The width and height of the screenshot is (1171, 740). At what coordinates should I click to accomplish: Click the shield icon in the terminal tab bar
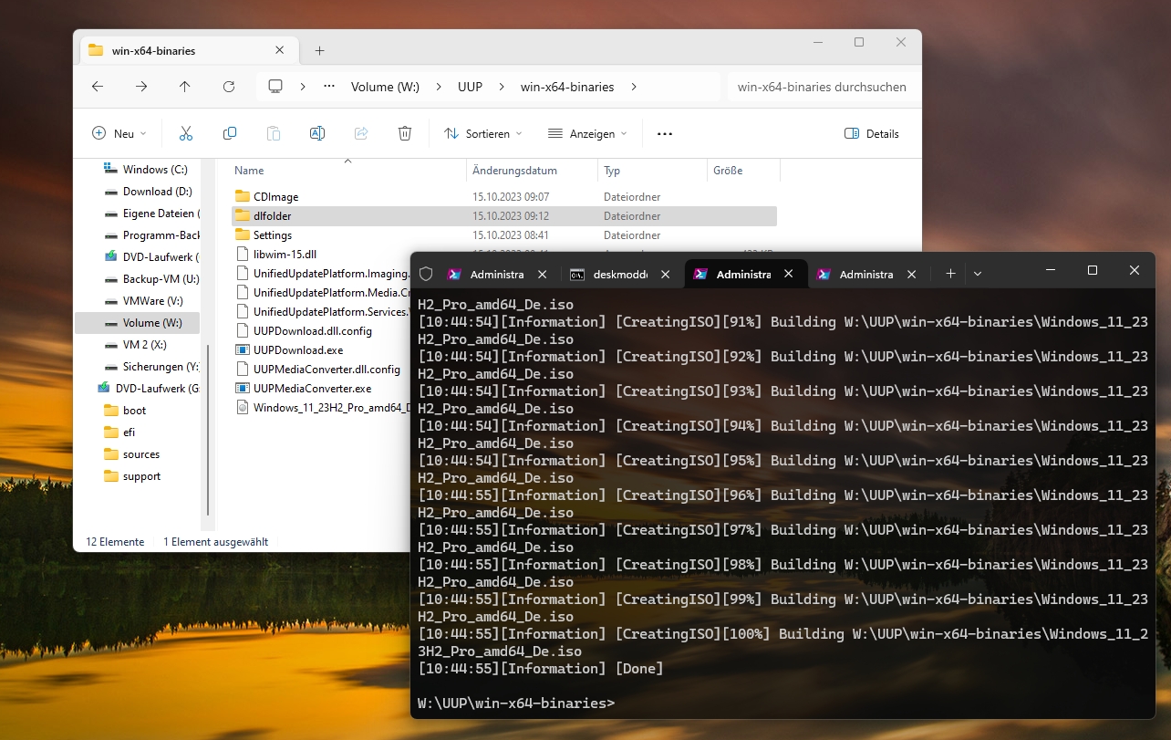pos(426,274)
